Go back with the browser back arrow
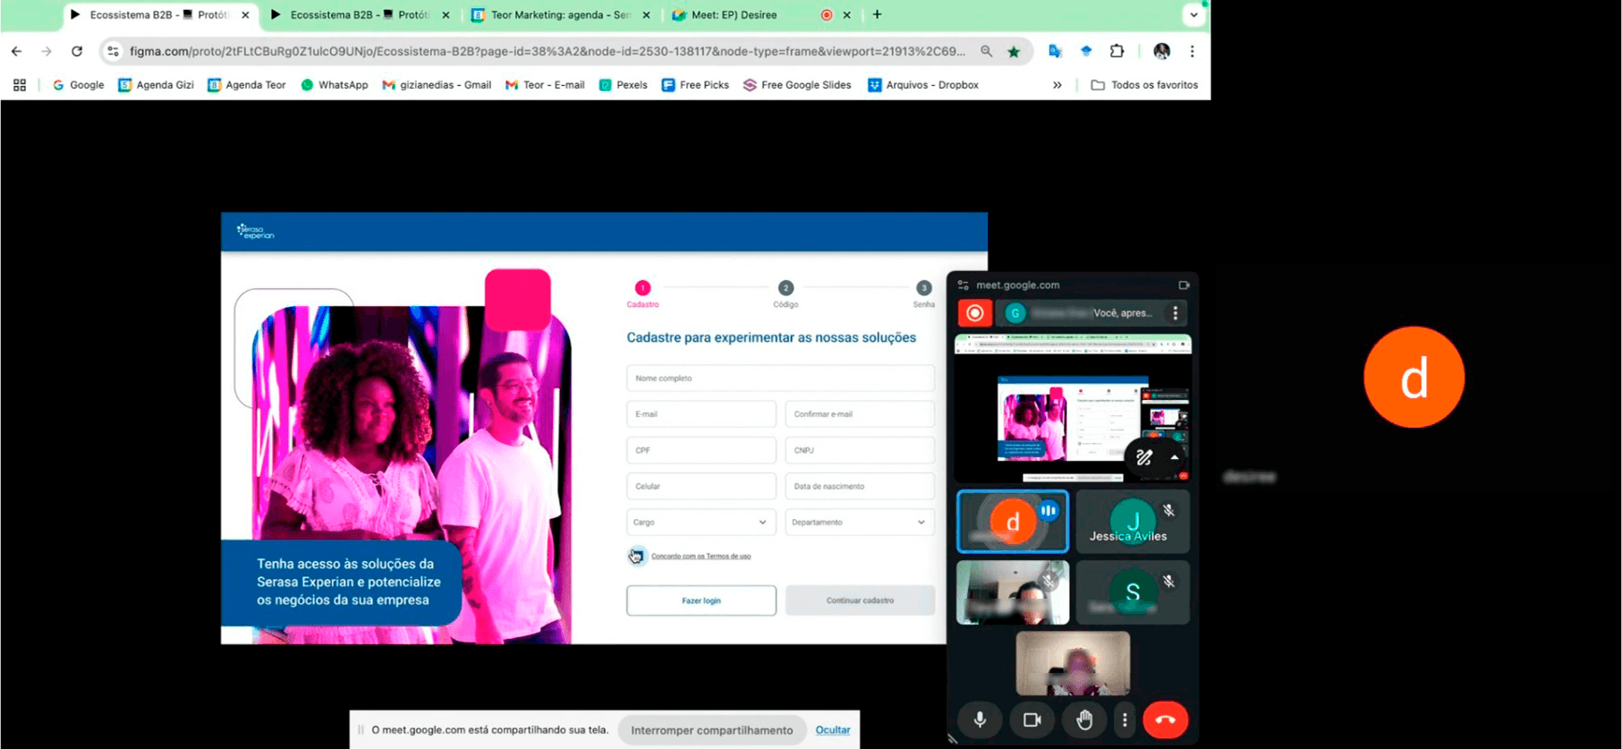 point(16,51)
